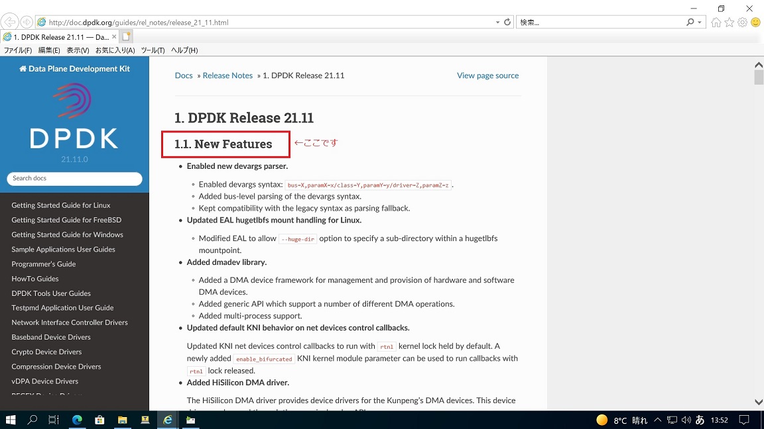The image size is (764, 429).
Task: Open network status tray icon
Action: [672, 420]
